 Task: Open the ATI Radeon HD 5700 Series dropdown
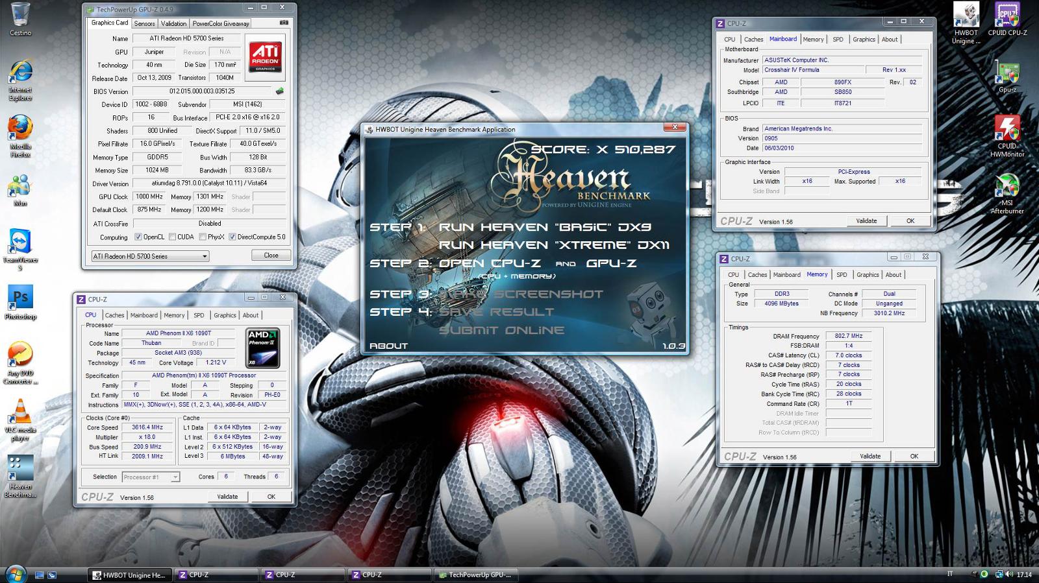(x=150, y=256)
